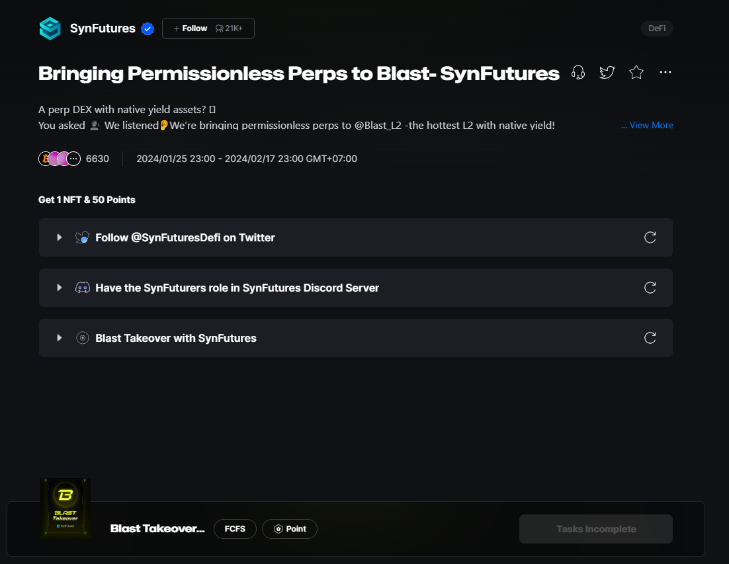This screenshot has height=564, width=729.
Task: Open the three-dots more options menu
Action: click(665, 73)
